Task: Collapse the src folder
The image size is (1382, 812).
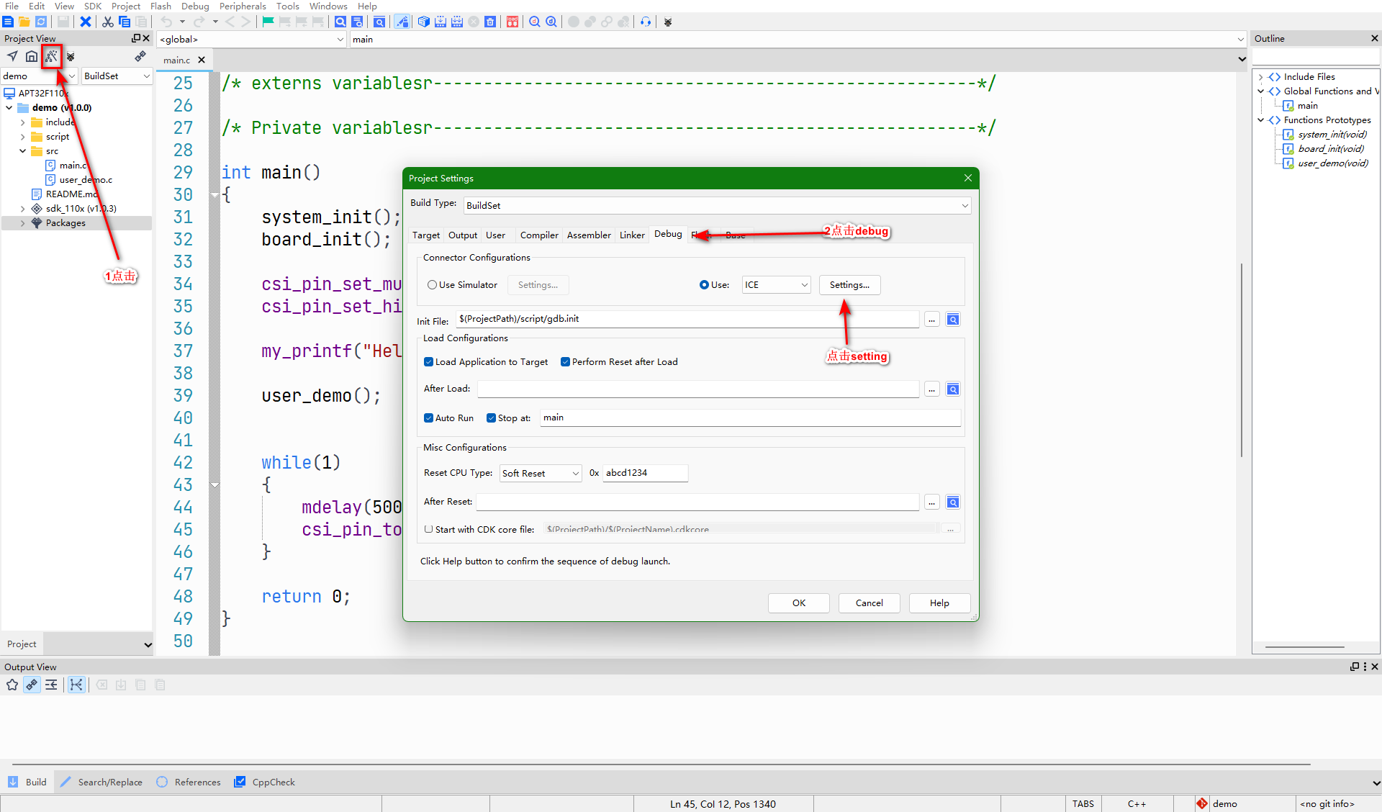Action: (22, 151)
